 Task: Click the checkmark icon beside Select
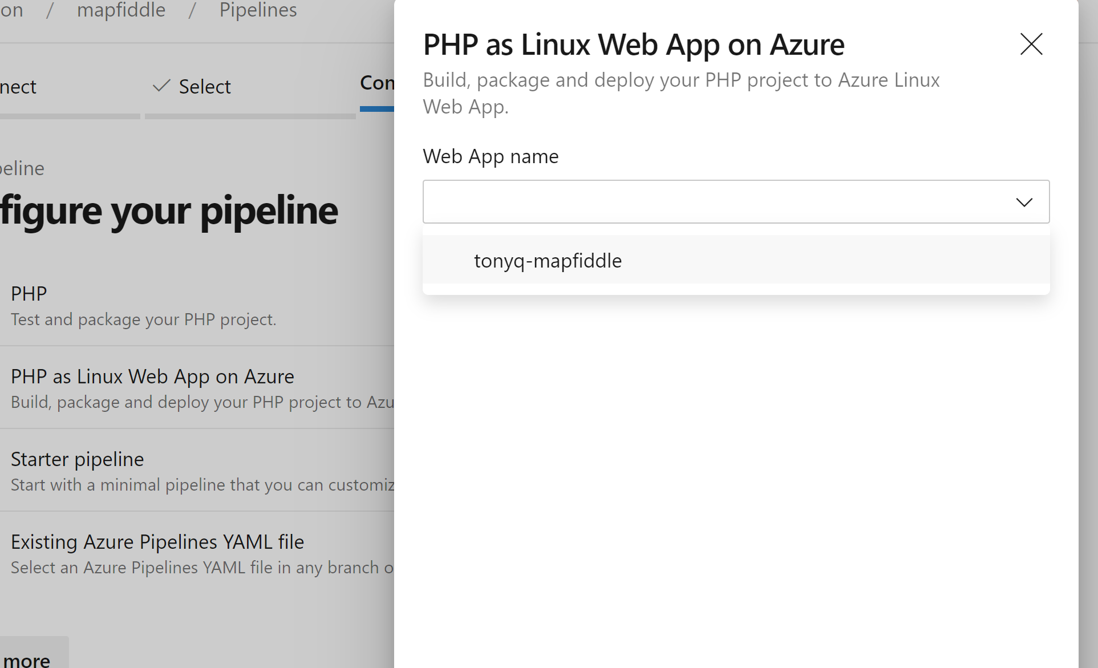[x=161, y=86]
